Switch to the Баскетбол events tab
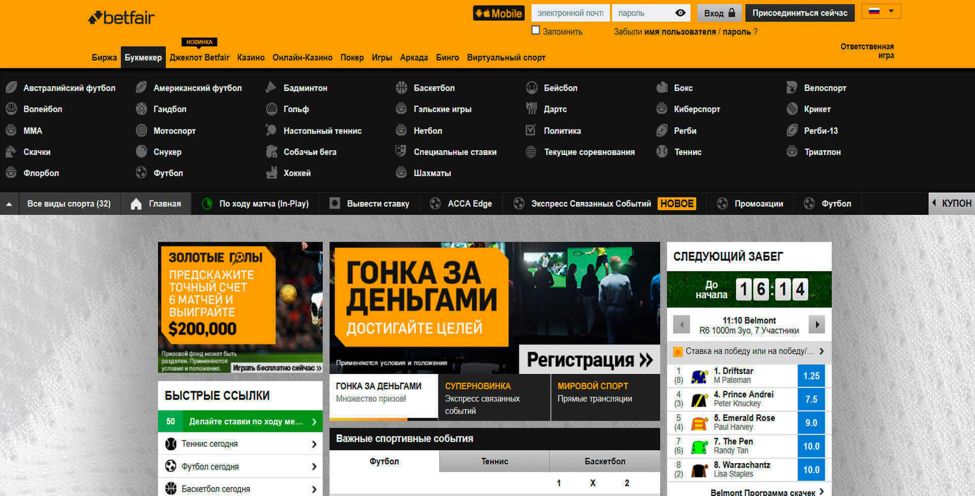 pyautogui.click(x=604, y=461)
